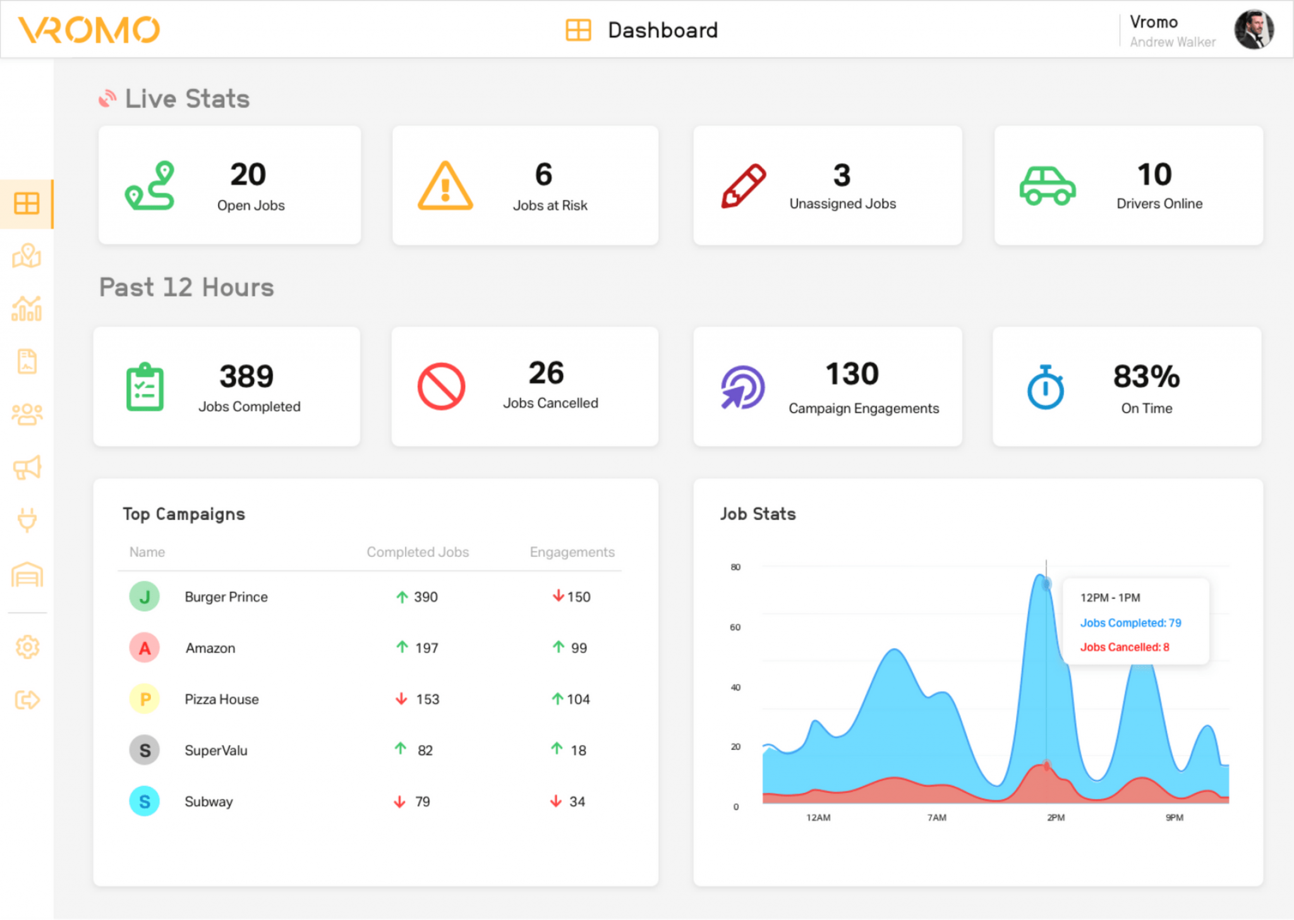1294x920 pixels.
Task: Click Subway's avatar in Top Campaigns
Action: 144,801
